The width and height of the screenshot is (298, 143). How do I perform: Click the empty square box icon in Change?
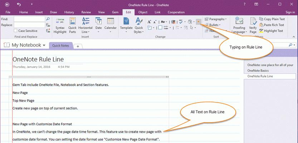point(160,28)
